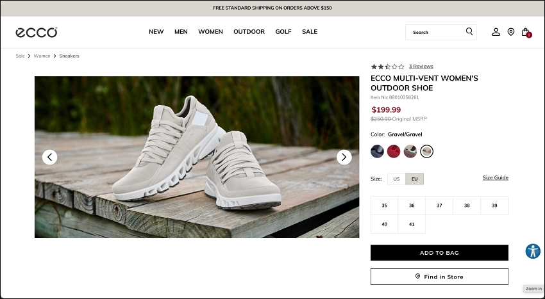Select size 40

385,224
